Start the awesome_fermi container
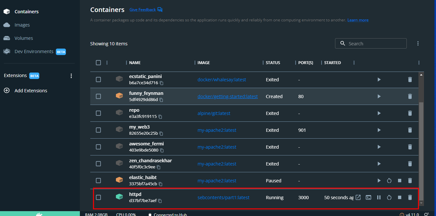 click(x=379, y=147)
